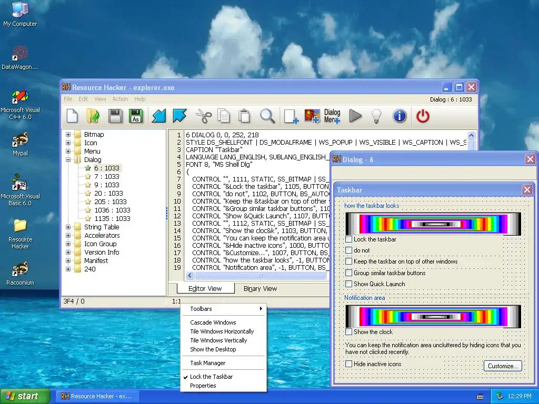Click editor vertical scrollbar up arrow
Screen dimensions: 539x404
coord(471,135)
